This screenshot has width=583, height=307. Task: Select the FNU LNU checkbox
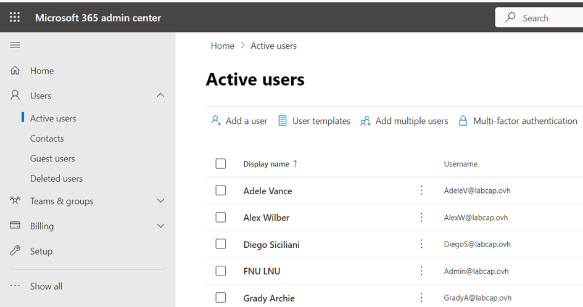pyautogui.click(x=221, y=271)
